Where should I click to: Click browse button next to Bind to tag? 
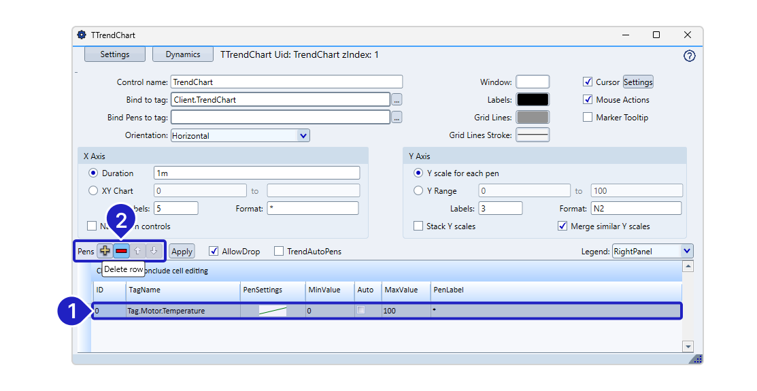coord(397,100)
